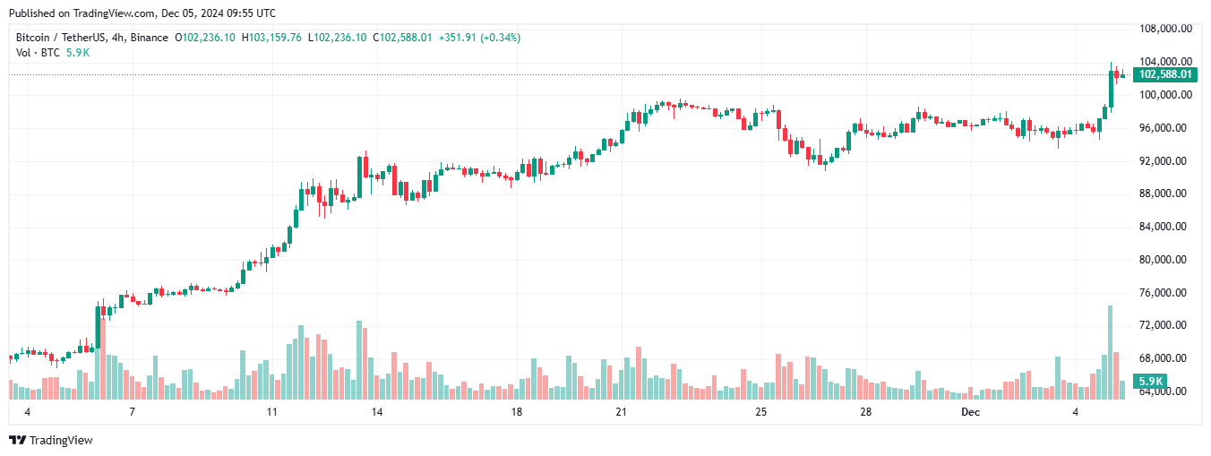
Task: Click the date label 4 at axis start
Action: 27,412
